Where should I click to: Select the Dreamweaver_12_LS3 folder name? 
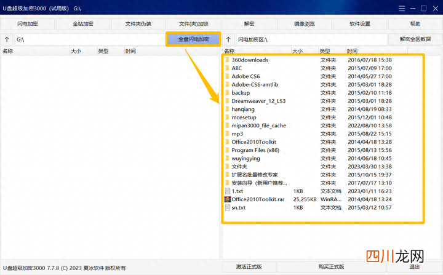[x=258, y=101]
